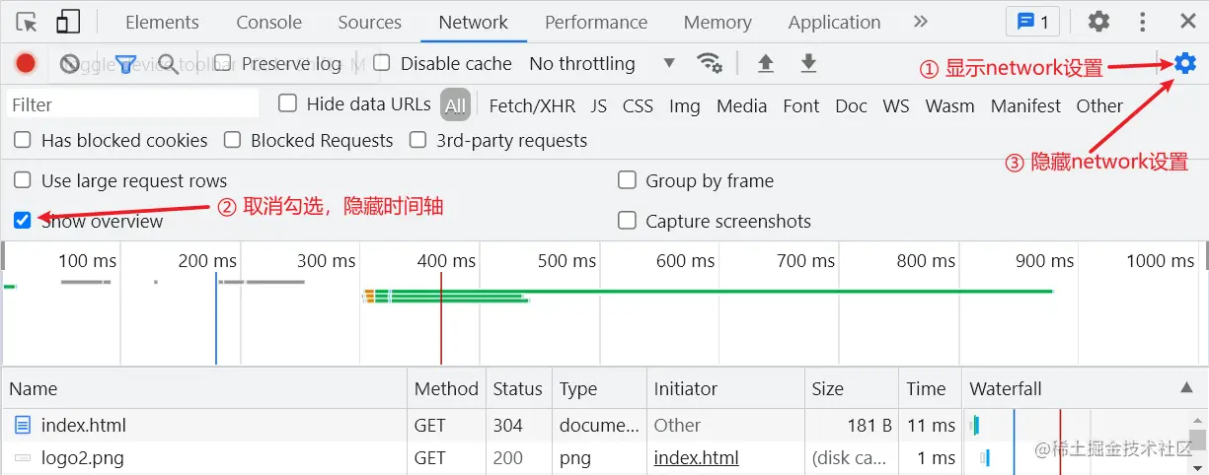
Task: Sort by the Status column header
Action: [x=518, y=388]
